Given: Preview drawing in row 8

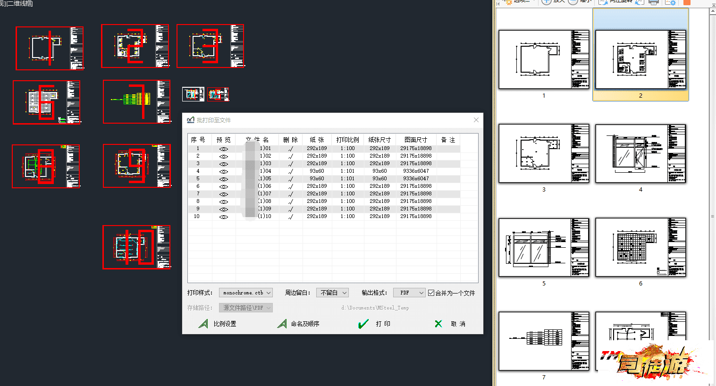Looking at the screenshot, I should (x=224, y=201).
